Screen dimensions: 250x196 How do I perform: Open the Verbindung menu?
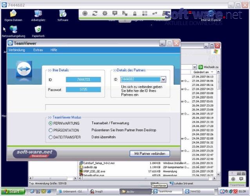(x=17, y=50)
